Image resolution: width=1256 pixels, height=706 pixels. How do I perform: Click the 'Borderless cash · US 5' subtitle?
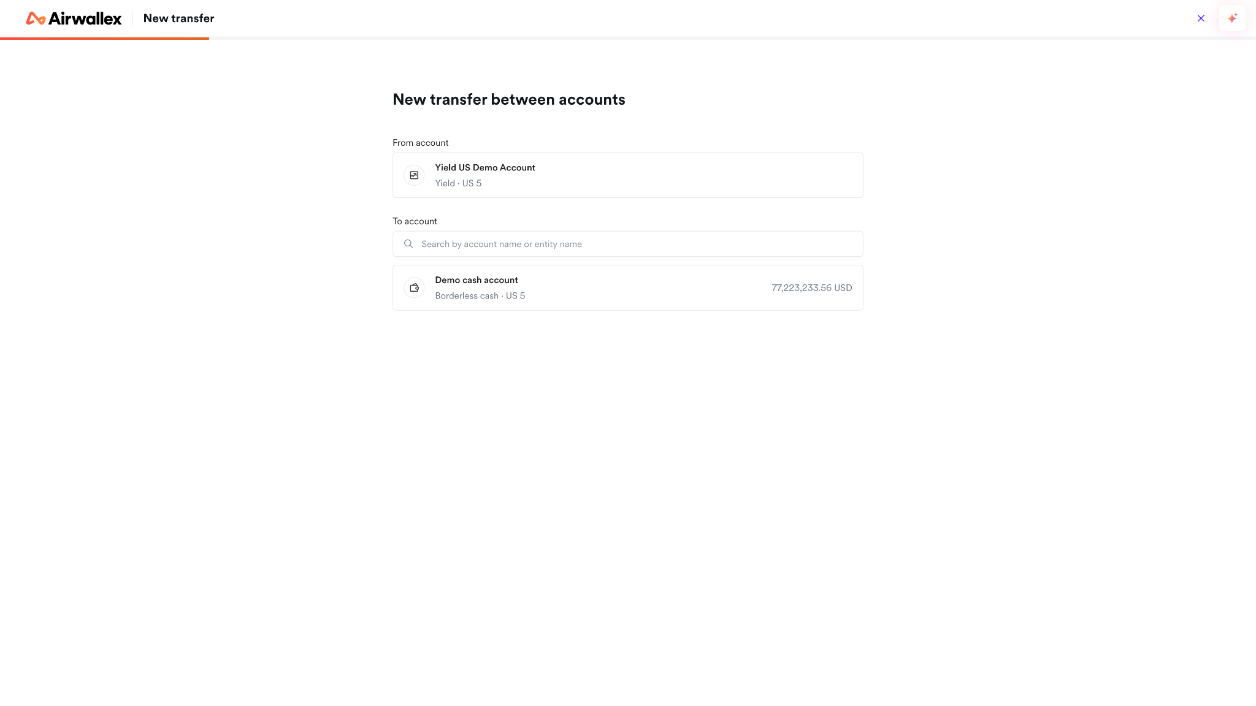[x=480, y=296]
